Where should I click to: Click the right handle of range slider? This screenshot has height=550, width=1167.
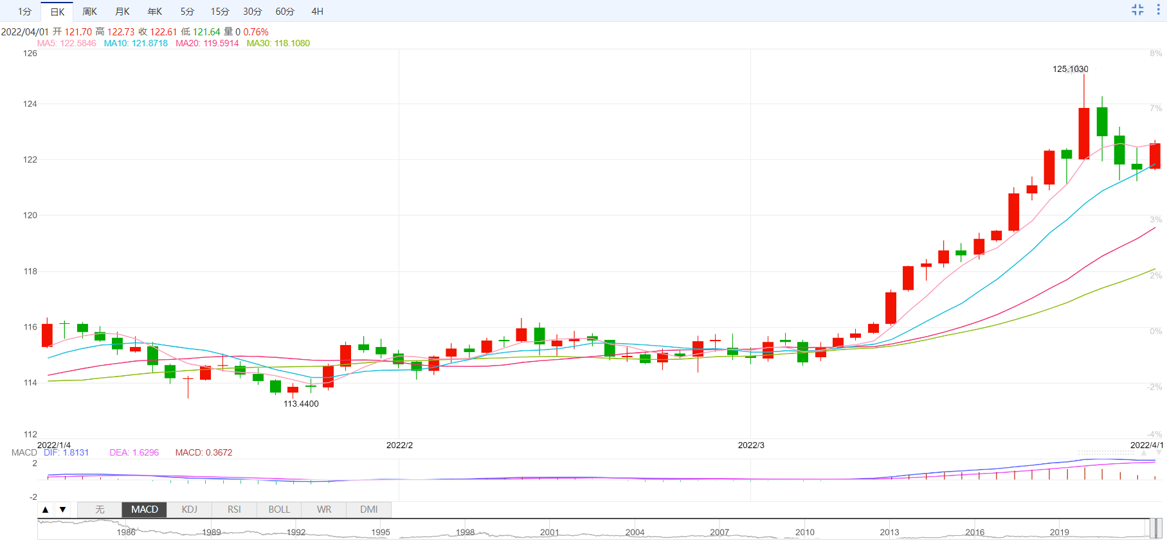pyautogui.click(x=1158, y=528)
